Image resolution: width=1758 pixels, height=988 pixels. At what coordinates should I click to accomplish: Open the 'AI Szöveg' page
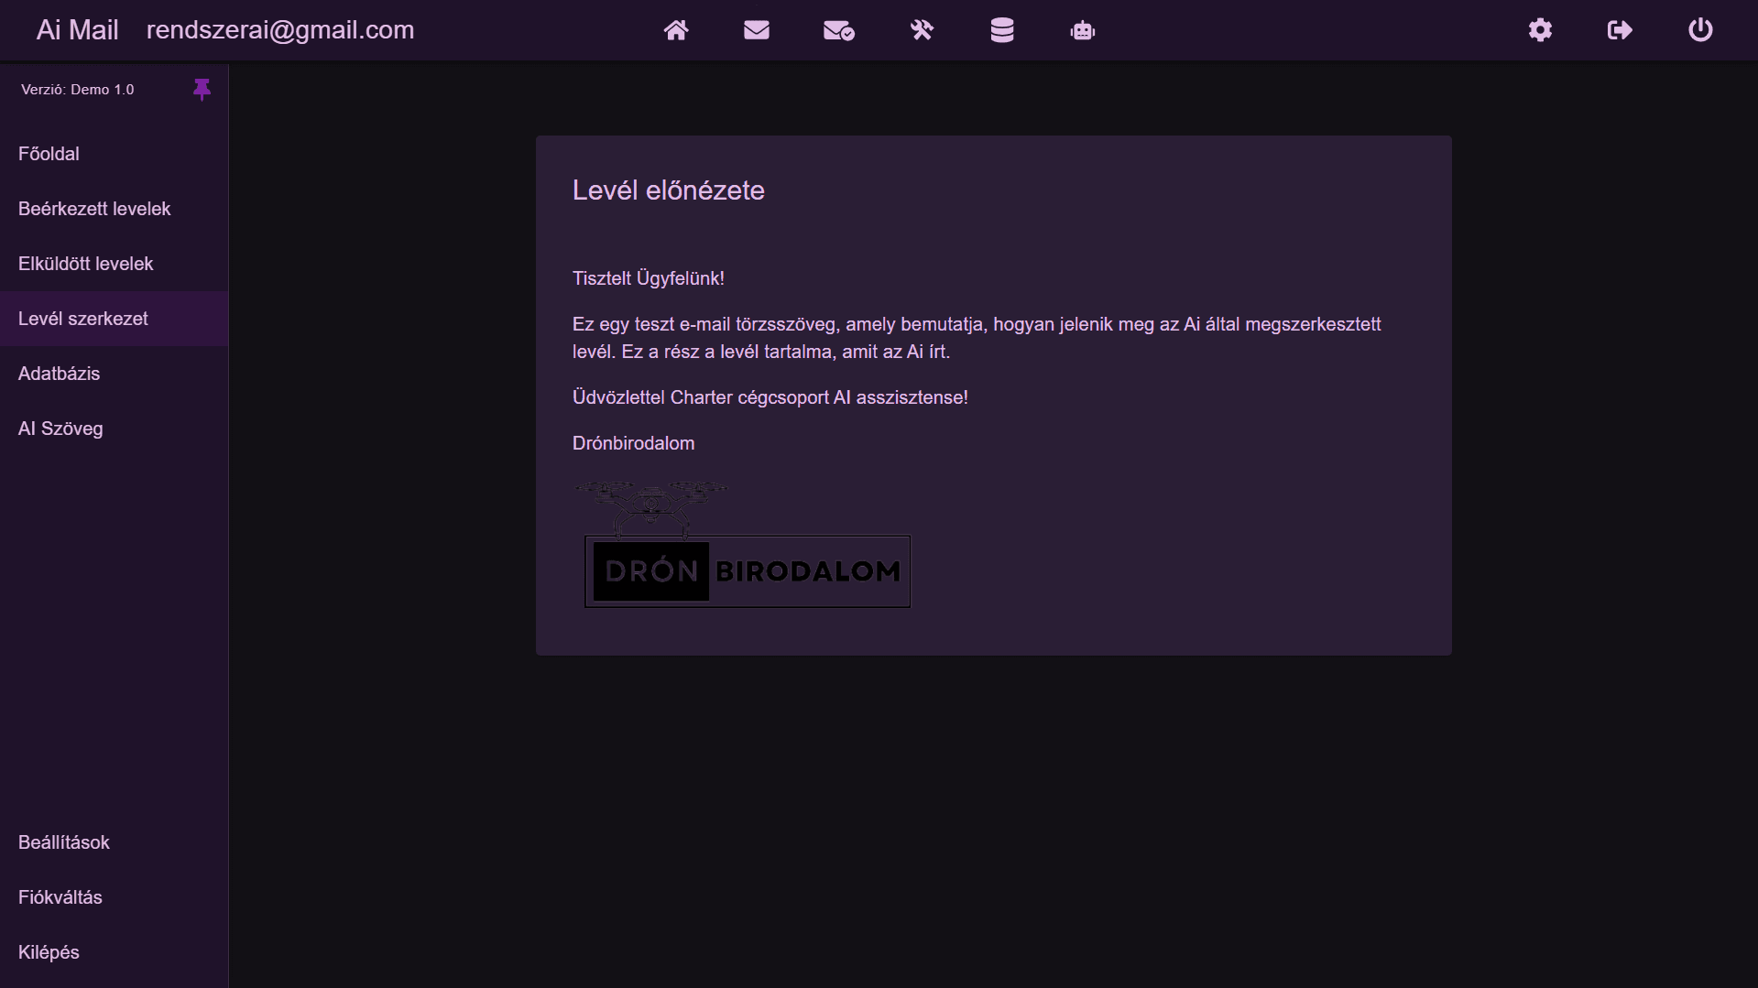coord(60,429)
